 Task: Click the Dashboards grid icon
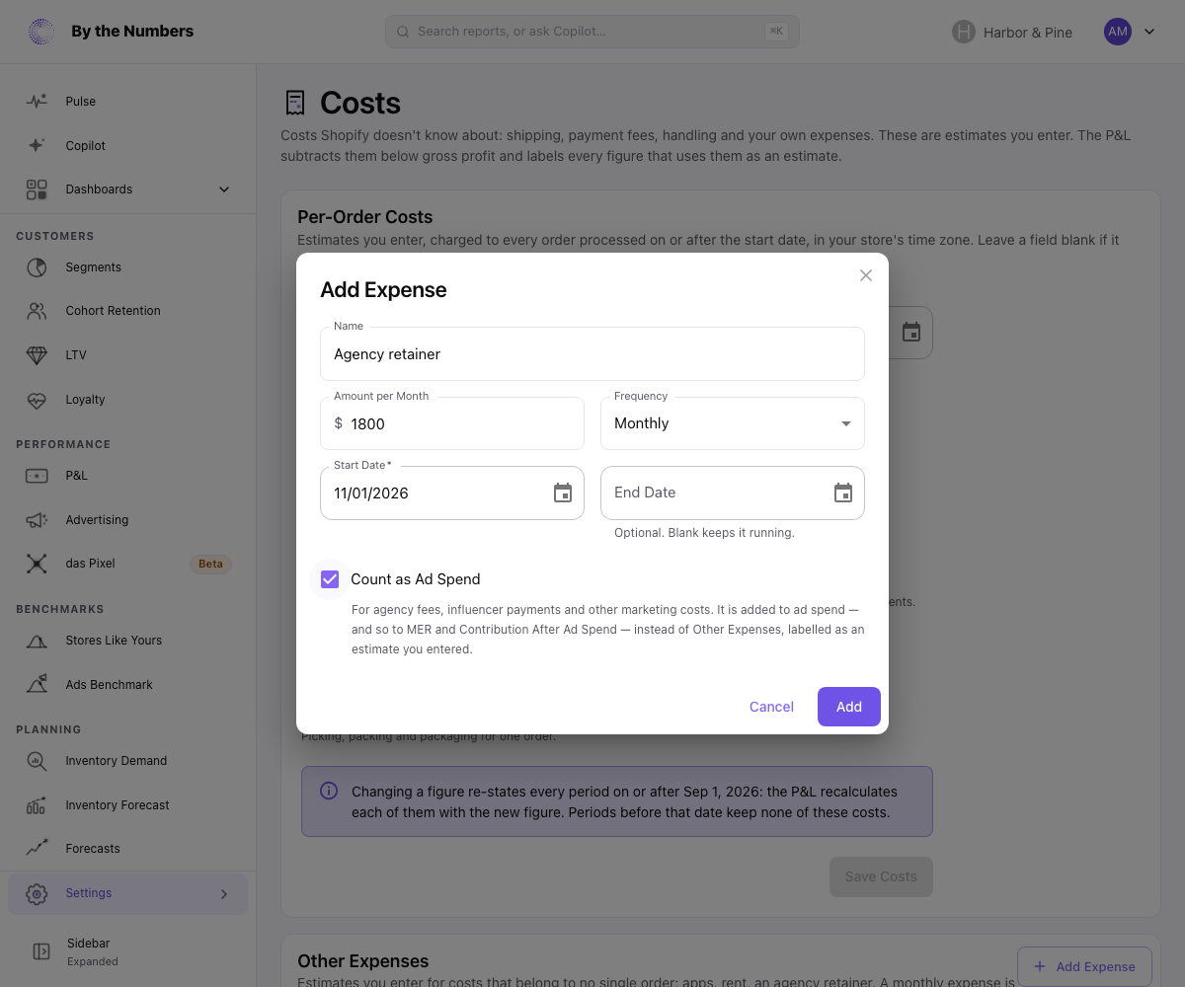tap(37, 190)
